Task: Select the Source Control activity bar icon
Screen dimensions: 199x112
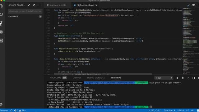Action: (x=1, y=23)
